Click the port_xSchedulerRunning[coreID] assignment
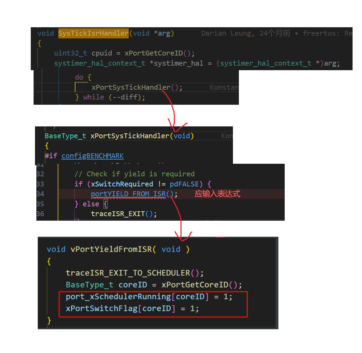 click(149, 296)
